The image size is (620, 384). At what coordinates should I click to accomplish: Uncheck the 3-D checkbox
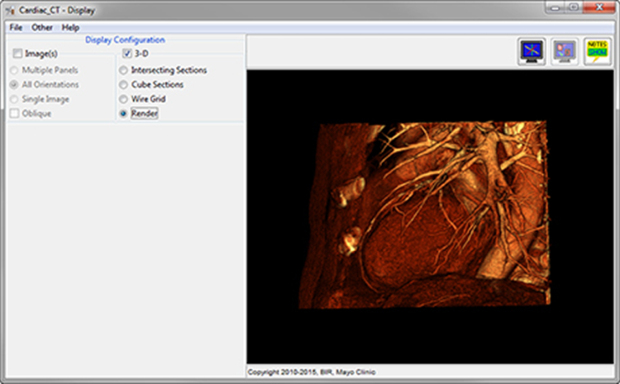coord(126,54)
